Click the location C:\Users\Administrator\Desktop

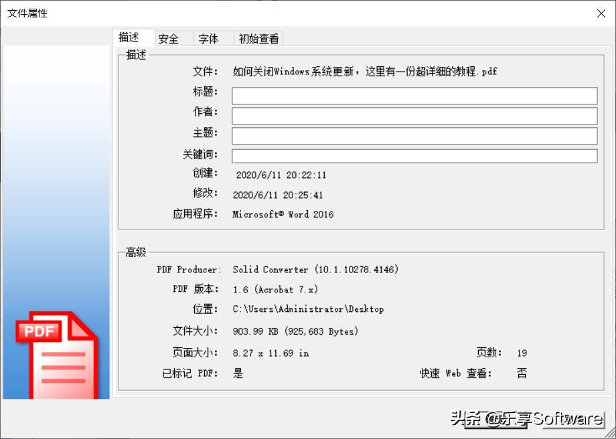point(308,309)
